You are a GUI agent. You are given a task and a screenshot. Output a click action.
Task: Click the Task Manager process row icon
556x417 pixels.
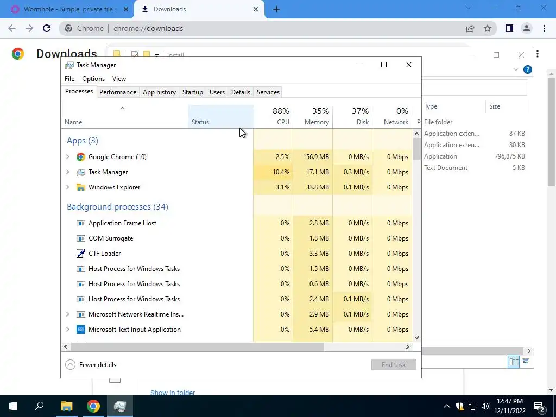(x=81, y=172)
